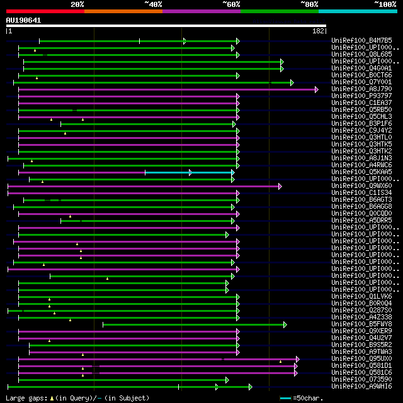Open the UniRef100_Q4G0A1 hit label
The height and width of the screenshot is (403, 403).
tap(361, 69)
